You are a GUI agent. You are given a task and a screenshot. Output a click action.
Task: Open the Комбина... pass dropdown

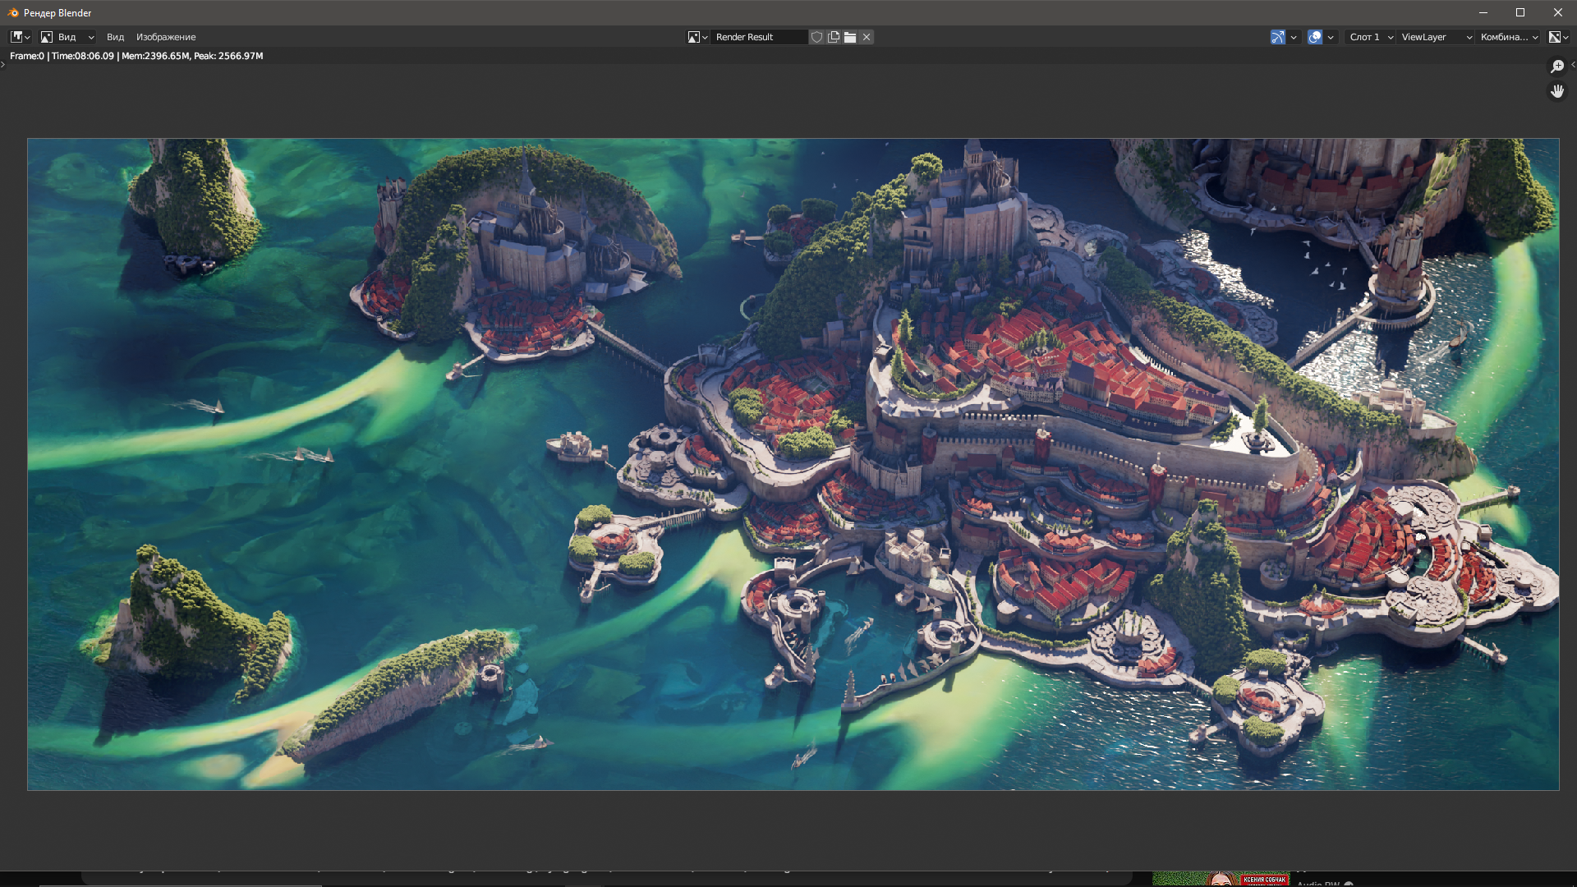click(x=1509, y=37)
